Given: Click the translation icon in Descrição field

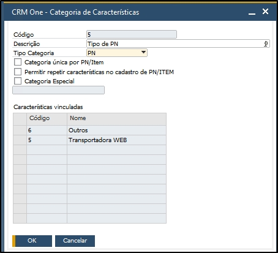Looking at the screenshot, I should [x=266, y=43].
